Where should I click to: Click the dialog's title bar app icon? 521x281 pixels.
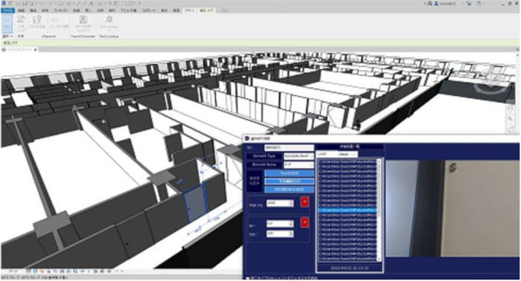pyautogui.click(x=247, y=138)
